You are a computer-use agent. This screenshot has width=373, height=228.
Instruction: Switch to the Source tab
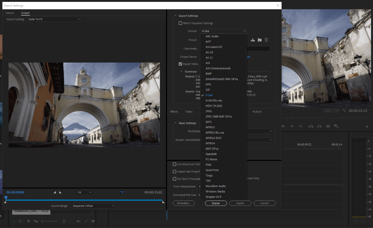[x=10, y=13]
